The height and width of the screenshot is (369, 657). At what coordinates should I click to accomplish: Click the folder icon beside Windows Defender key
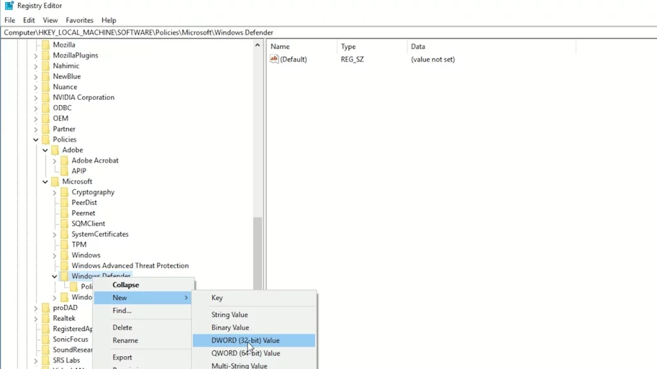(x=65, y=275)
